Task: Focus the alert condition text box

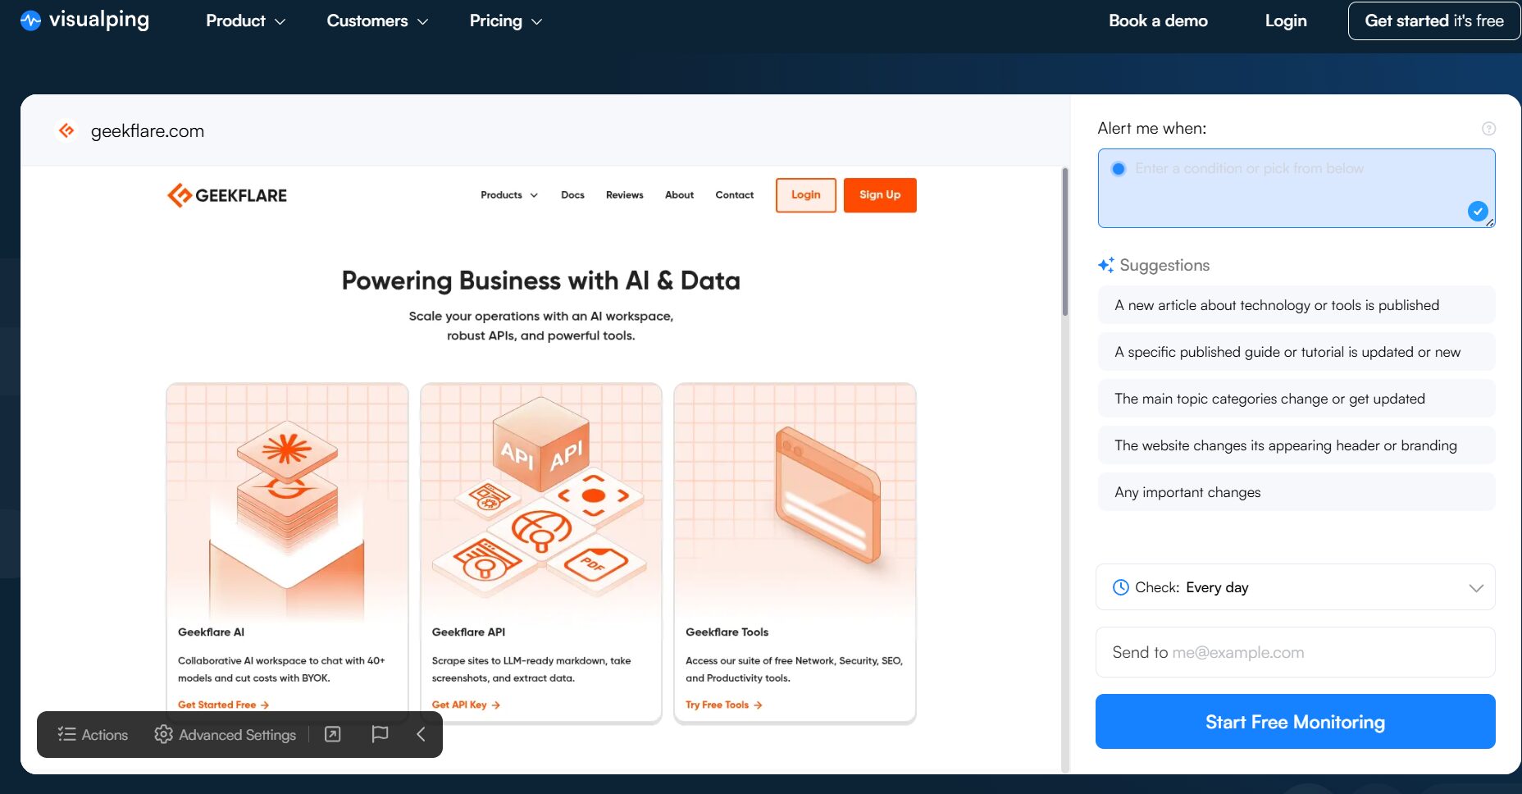Action: 1296,188
